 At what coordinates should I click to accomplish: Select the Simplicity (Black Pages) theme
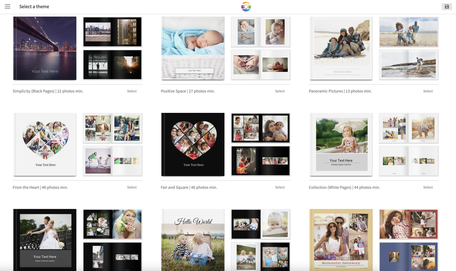click(x=132, y=91)
